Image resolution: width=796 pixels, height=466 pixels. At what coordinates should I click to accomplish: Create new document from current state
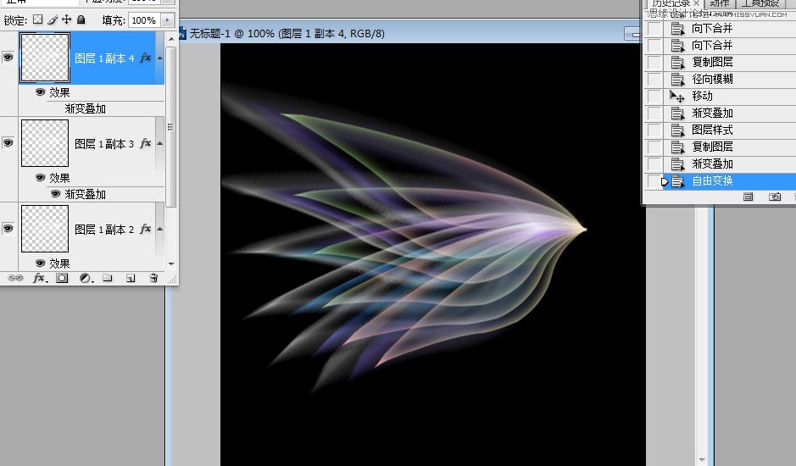click(x=749, y=197)
